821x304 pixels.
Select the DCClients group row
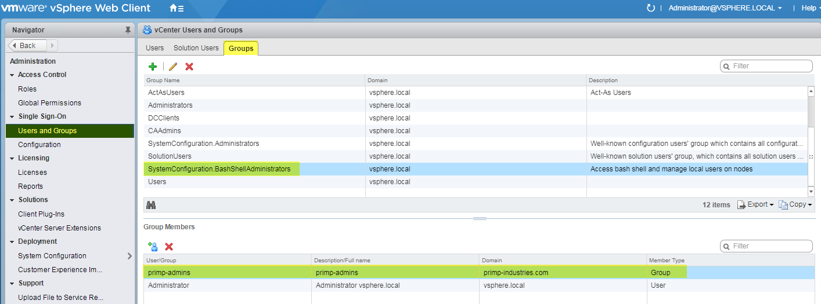click(x=475, y=118)
